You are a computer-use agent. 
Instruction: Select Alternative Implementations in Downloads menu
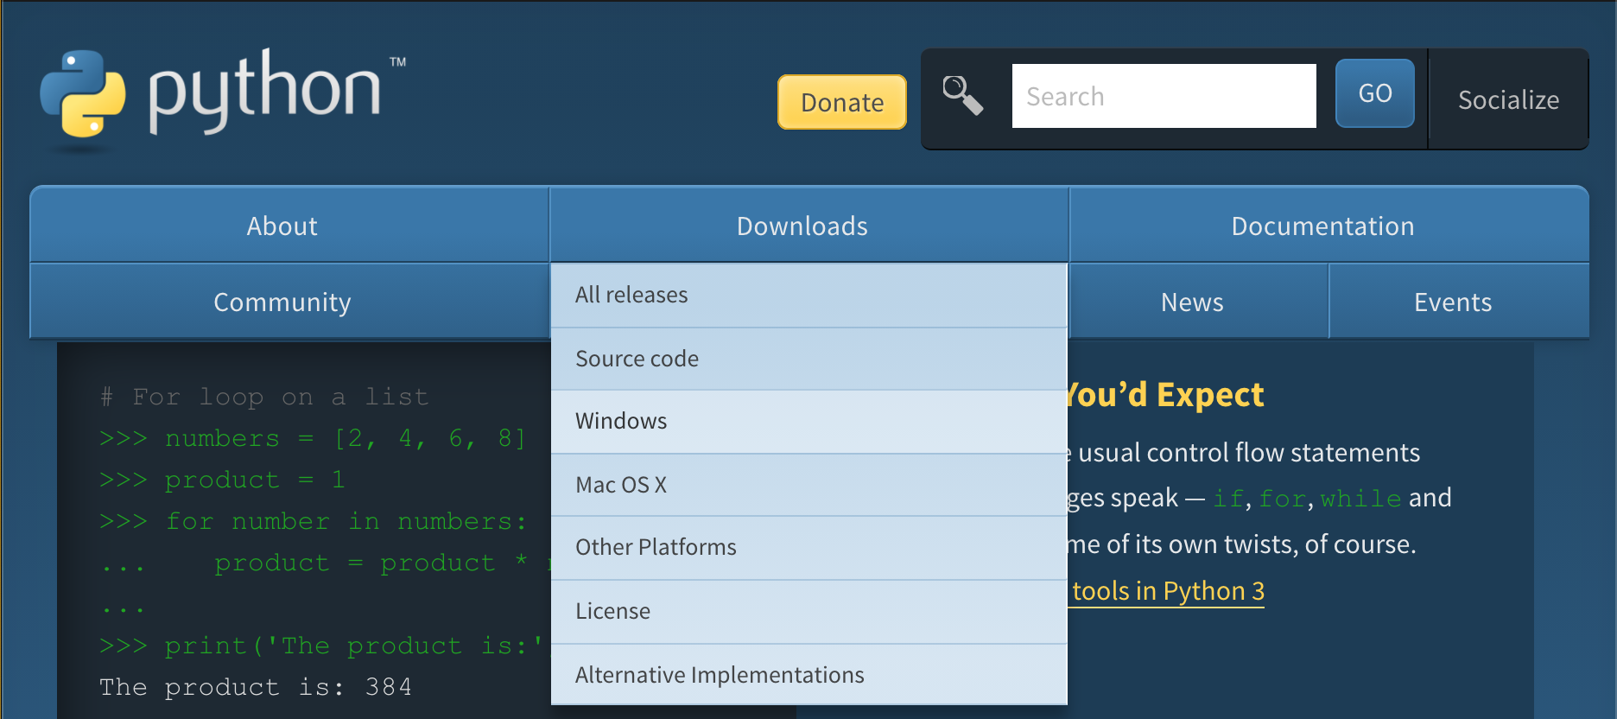[x=809, y=675]
